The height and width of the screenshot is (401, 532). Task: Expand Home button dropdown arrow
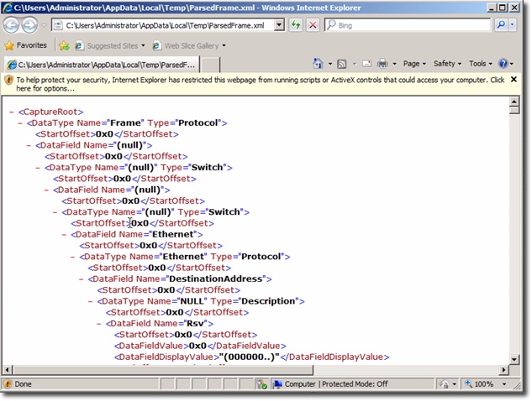click(329, 64)
